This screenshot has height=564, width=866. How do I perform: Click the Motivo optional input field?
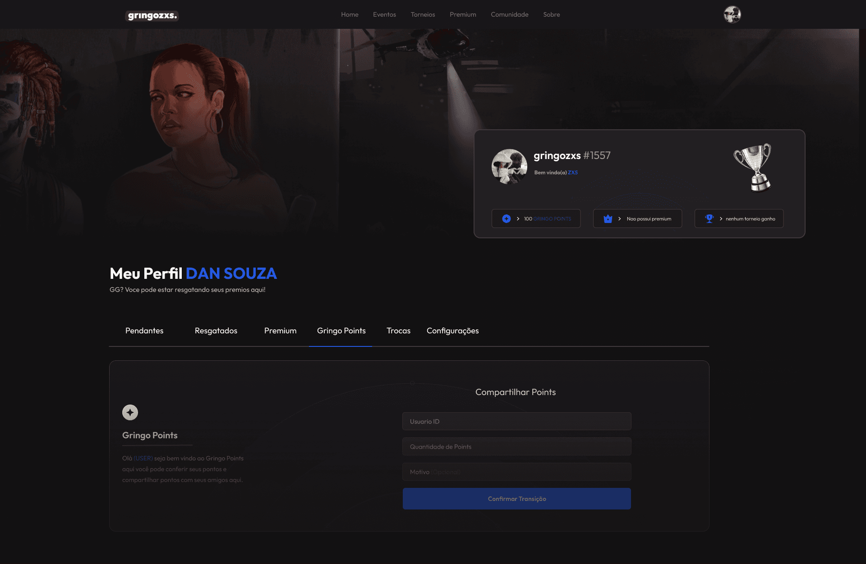pos(516,472)
